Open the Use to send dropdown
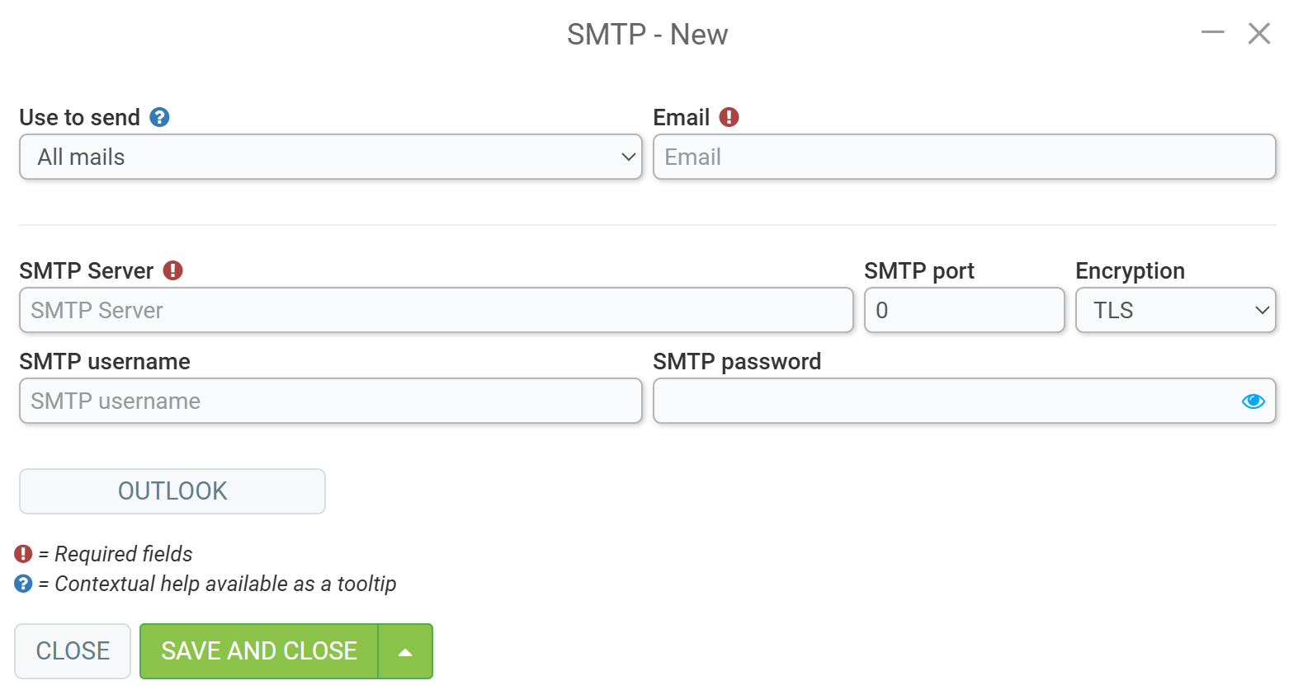This screenshot has height=690, width=1289. pyautogui.click(x=331, y=157)
